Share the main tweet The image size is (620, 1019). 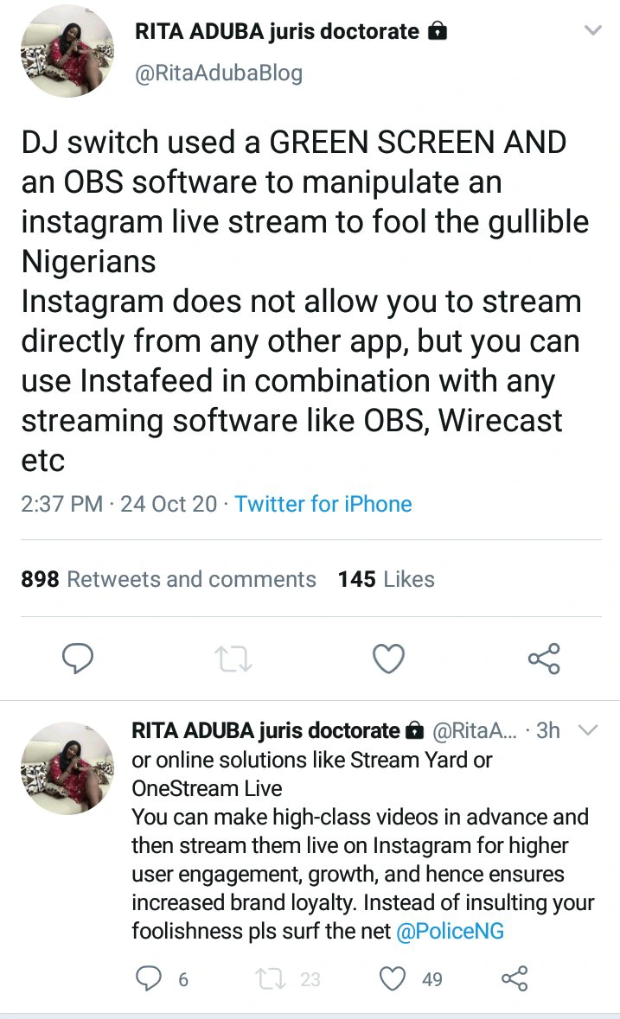(544, 659)
